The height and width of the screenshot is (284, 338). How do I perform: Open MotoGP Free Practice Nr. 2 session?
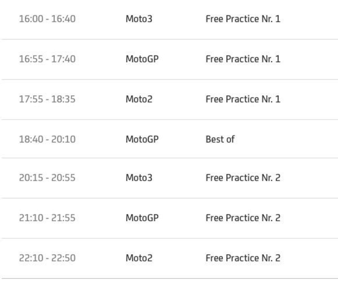click(x=243, y=218)
